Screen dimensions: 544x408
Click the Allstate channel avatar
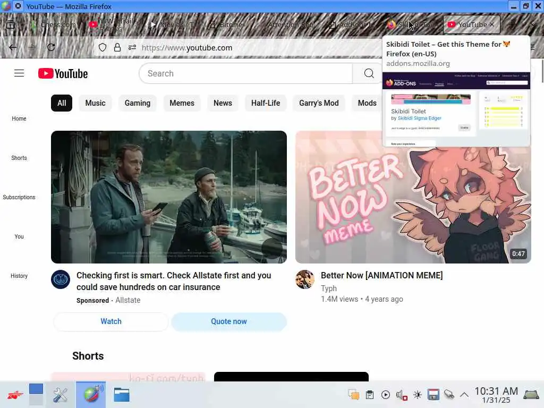(61, 279)
